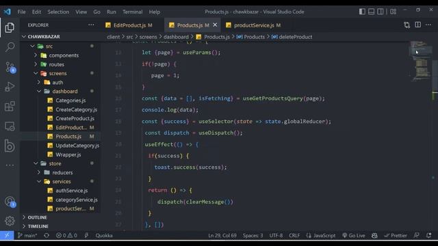This screenshot has height=246, width=438.
Task: Show additional activity bar views ellipsis
Action: pos(10,165)
